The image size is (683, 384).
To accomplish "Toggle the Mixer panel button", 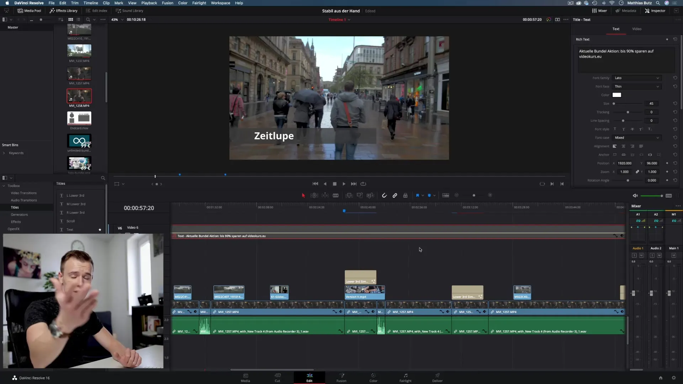I will [x=600, y=11].
